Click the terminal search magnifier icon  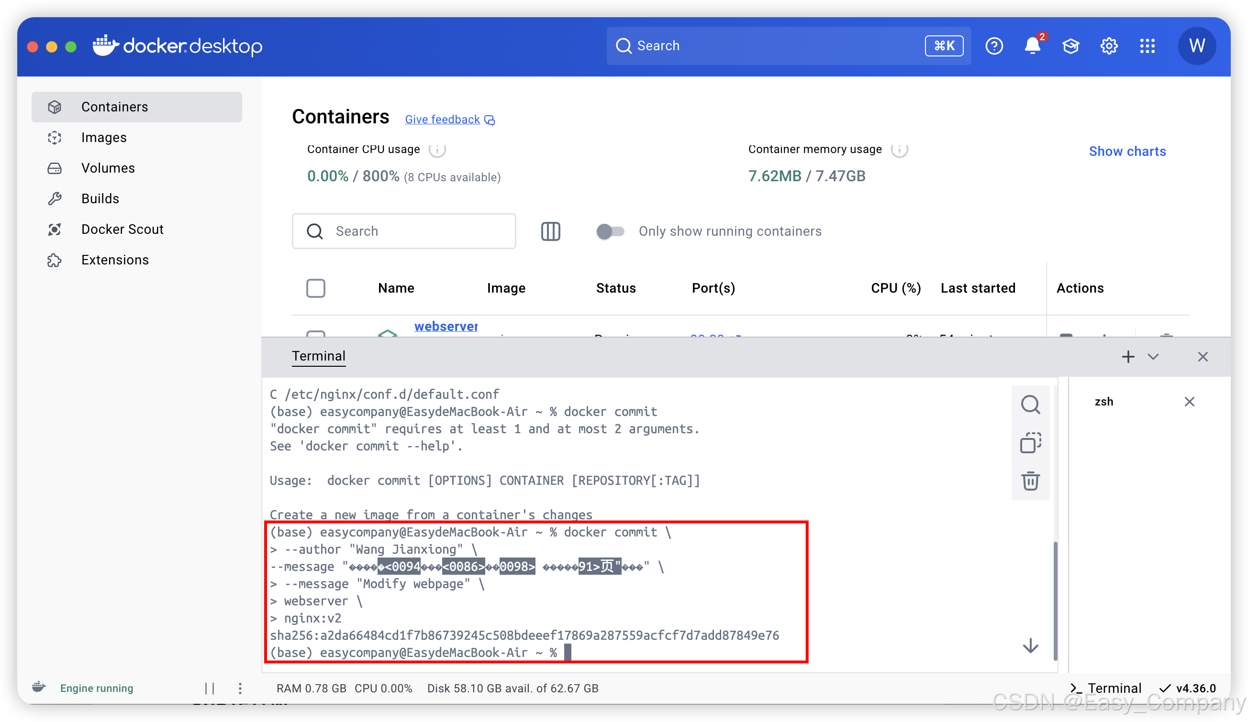coord(1030,405)
